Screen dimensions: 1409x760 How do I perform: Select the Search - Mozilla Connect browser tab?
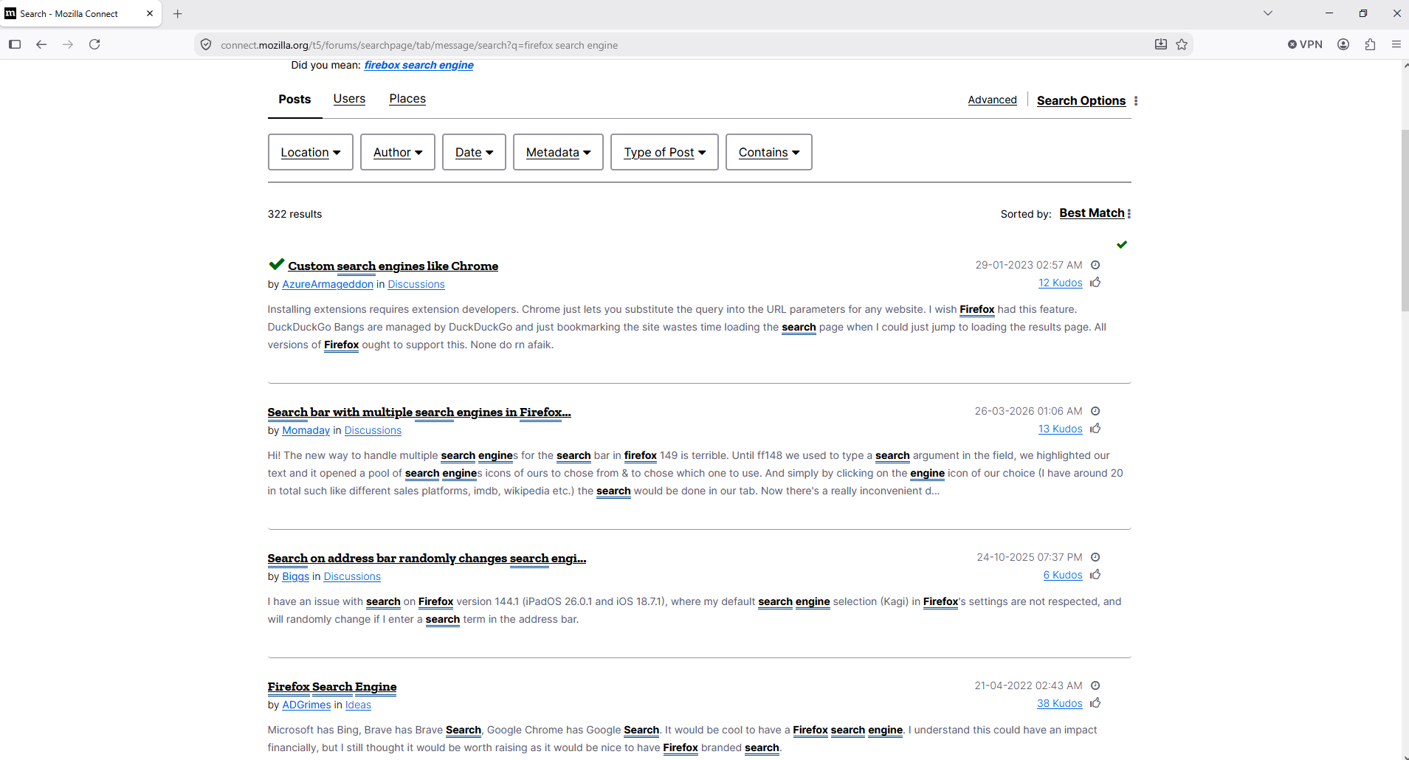click(81, 13)
